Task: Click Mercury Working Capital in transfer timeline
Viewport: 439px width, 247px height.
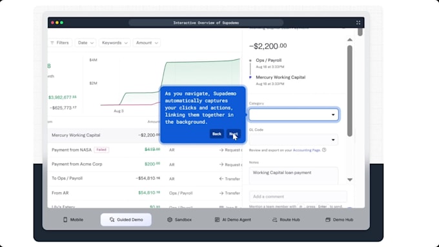Action: 281,77
